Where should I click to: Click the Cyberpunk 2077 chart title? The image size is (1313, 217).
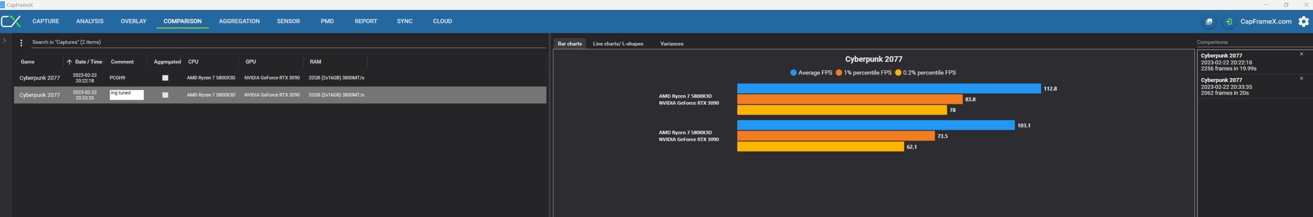tap(873, 59)
